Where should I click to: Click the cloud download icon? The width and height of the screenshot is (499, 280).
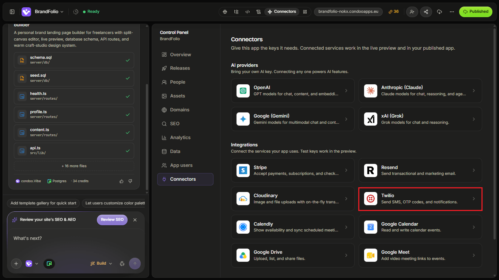(439, 12)
